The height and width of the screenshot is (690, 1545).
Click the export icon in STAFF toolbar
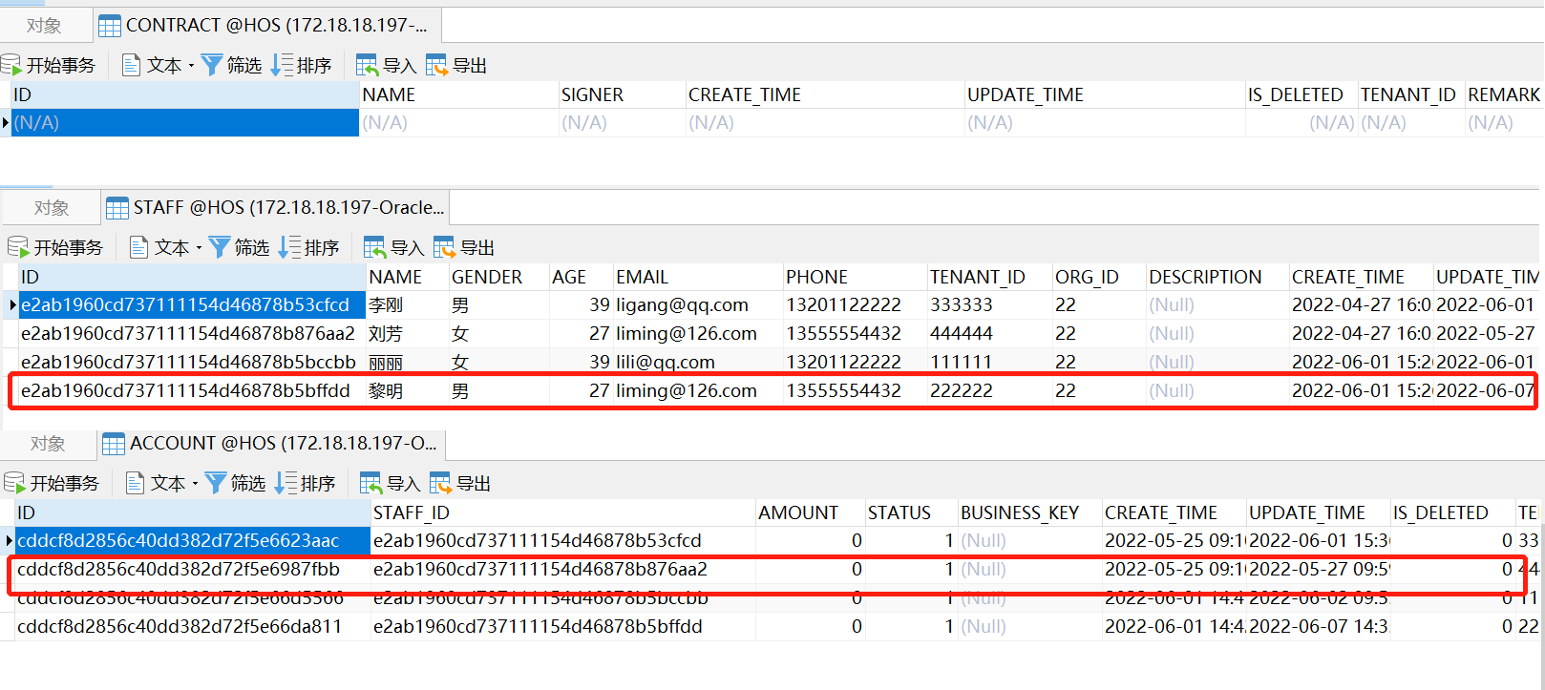pos(444,247)
